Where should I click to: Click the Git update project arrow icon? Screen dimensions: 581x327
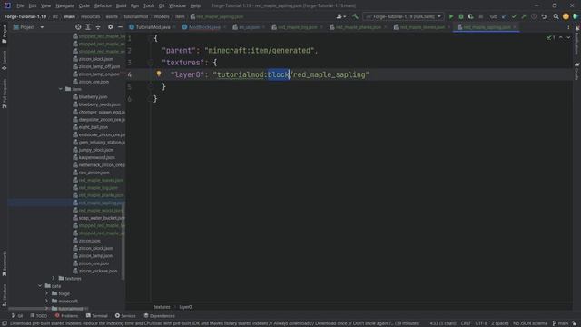click(505, 16)
